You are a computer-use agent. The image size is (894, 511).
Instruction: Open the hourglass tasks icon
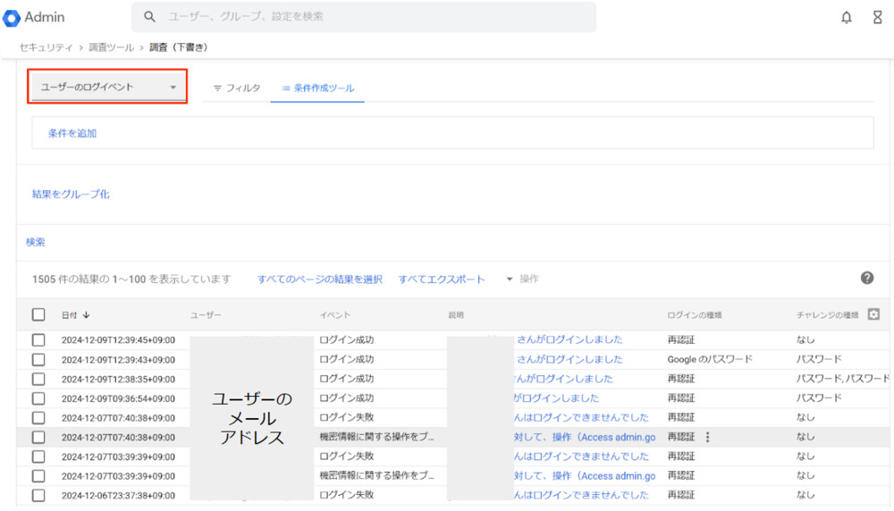pos(877,18)
